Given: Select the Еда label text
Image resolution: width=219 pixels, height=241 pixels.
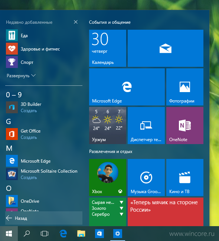Looking at the screenshot, I should click(24, 36).
